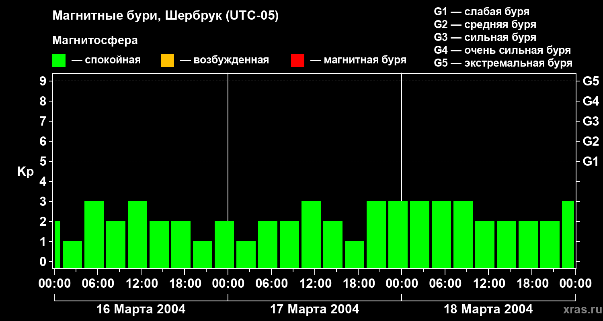Select the 'G1' label on the right axis
Viewport: 603px width, 321px height.
[x=591, y=161]
